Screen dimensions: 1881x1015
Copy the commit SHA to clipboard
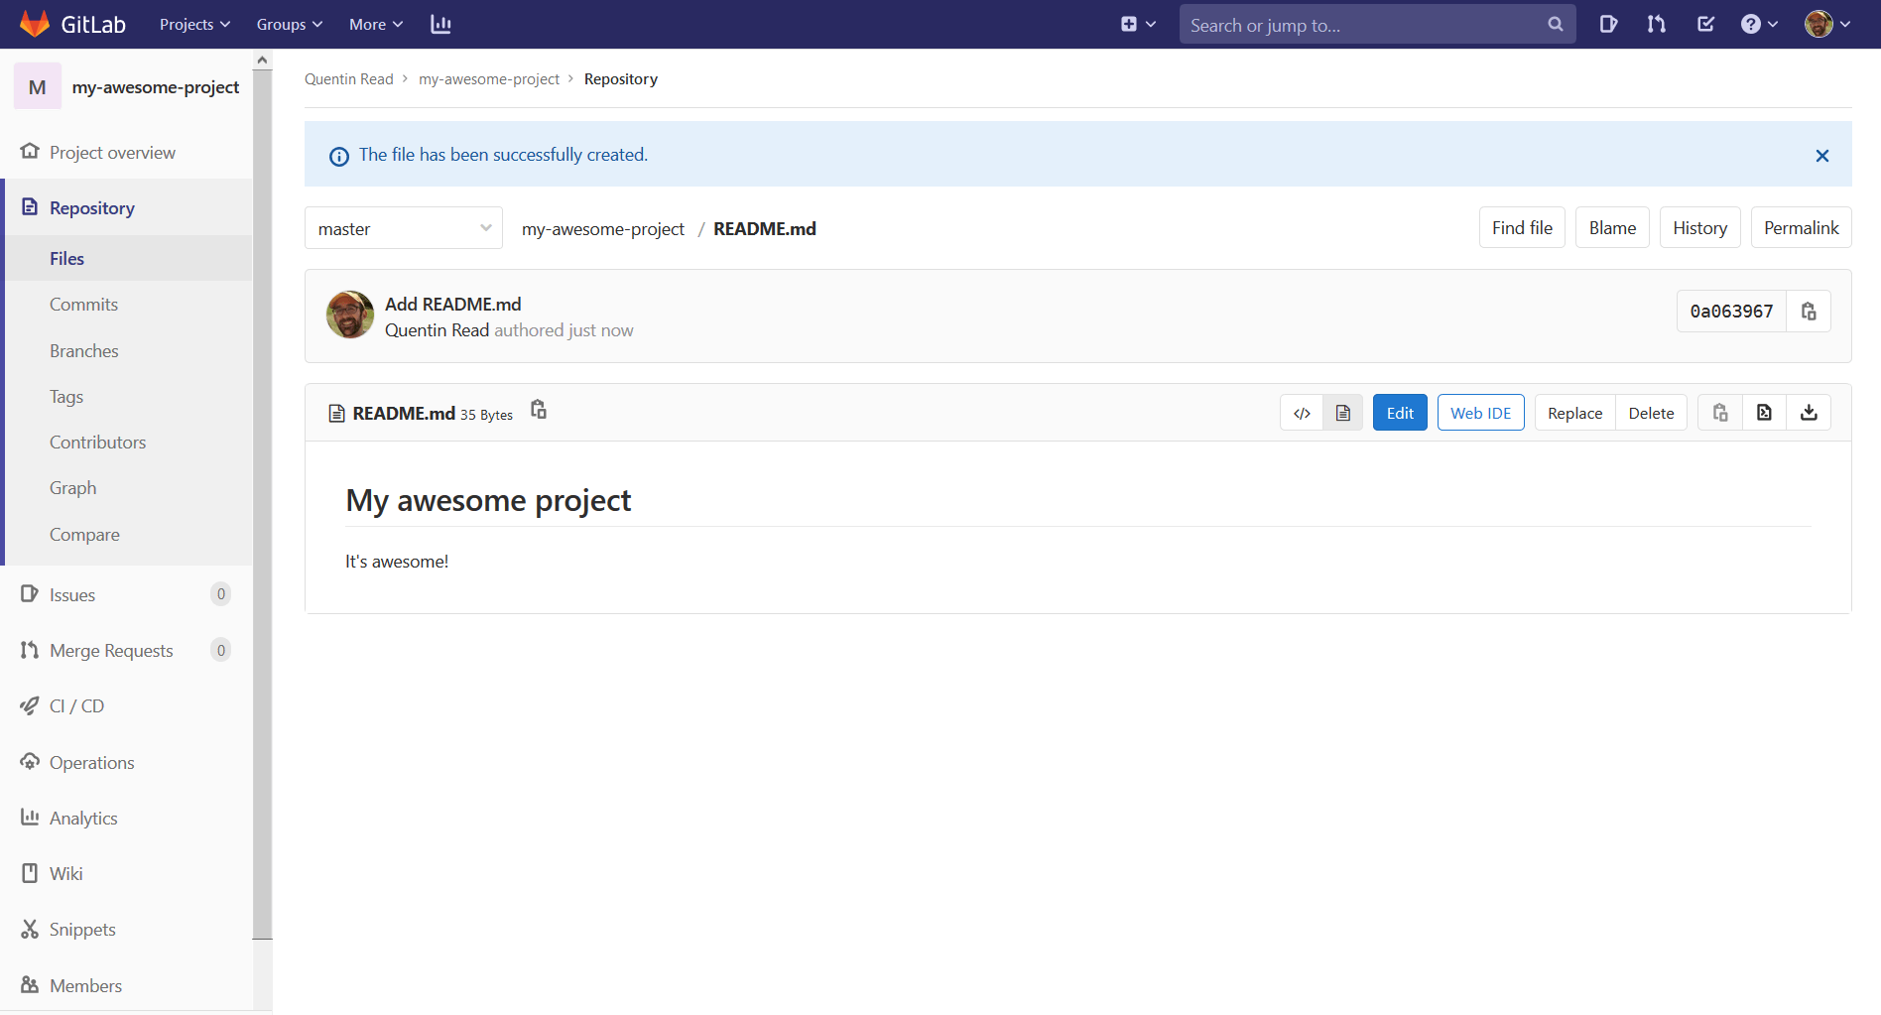(1809, 311)
